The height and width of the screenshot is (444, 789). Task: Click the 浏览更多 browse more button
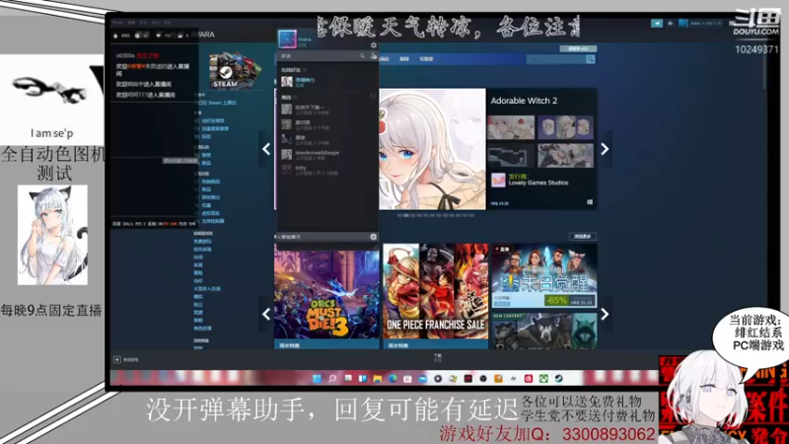[583, 236]
